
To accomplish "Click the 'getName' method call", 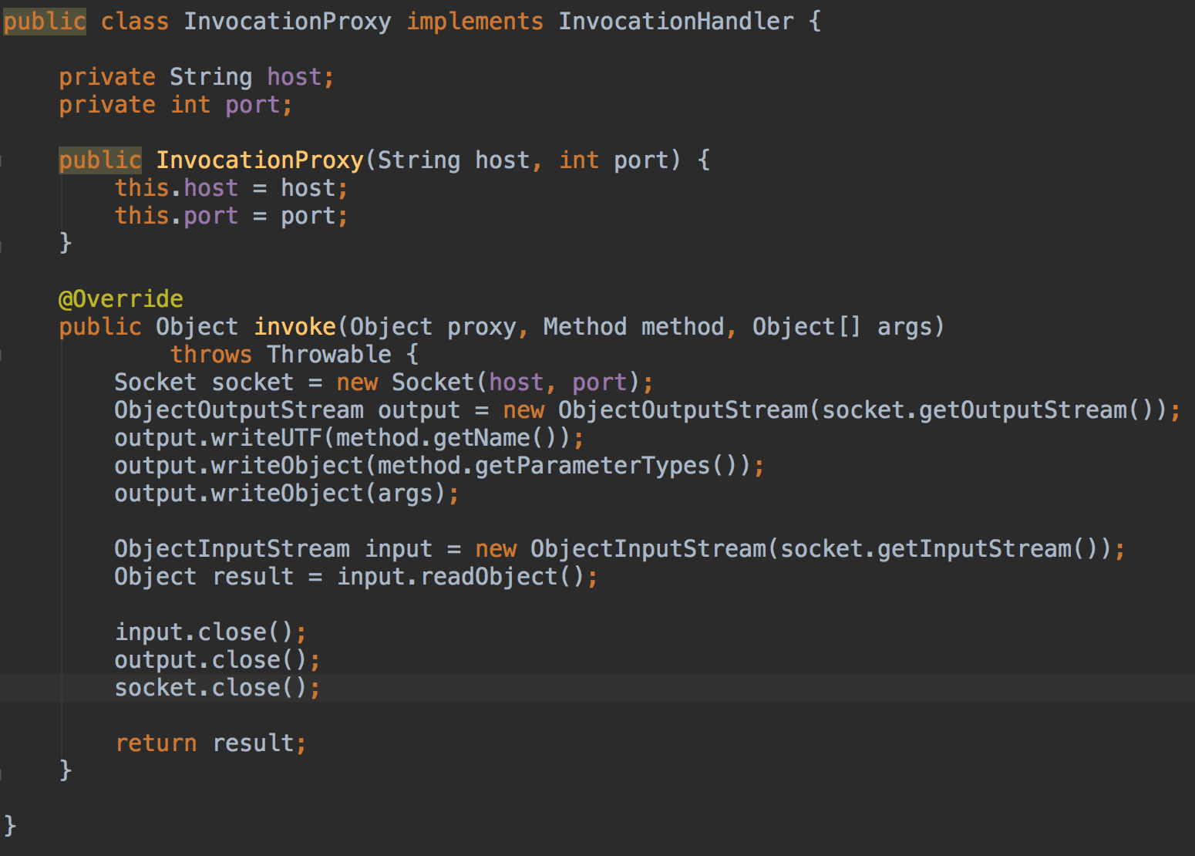I will tap(482, 438).
